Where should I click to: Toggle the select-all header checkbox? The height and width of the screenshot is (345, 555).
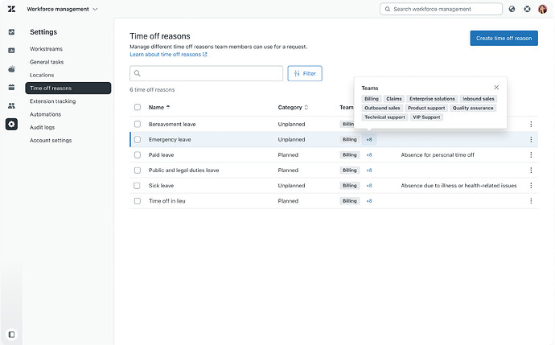(138, 107)
